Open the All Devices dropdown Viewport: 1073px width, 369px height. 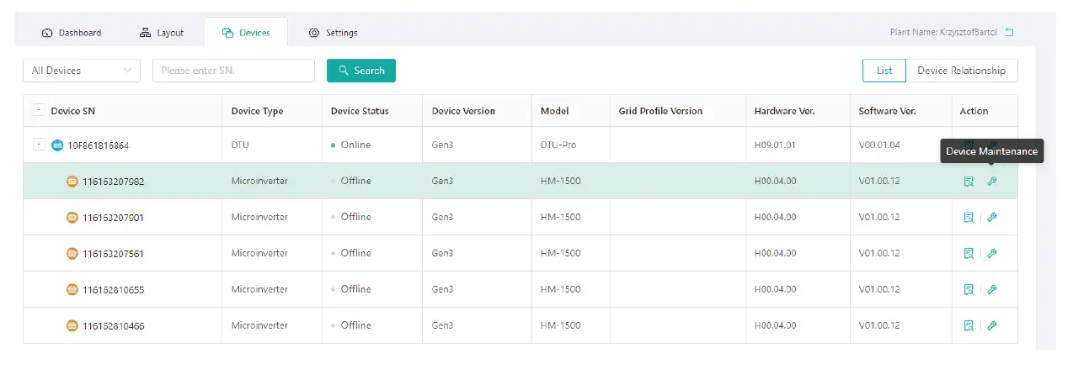(x=82, y=71)
